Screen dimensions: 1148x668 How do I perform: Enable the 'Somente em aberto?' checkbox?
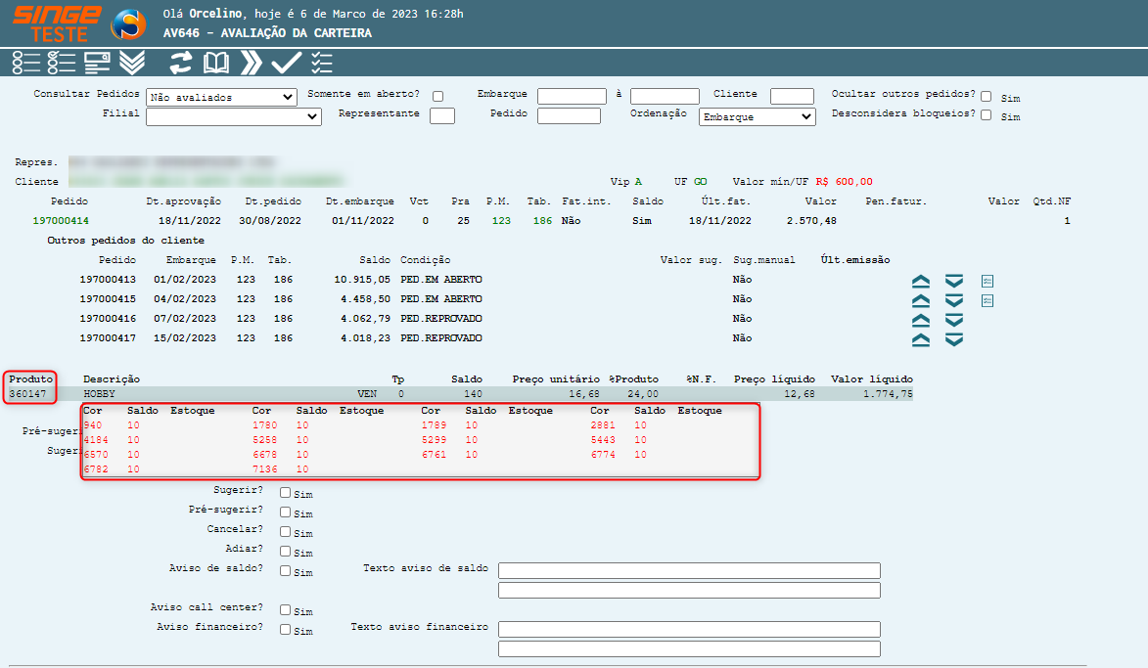(x=437, y=96)
